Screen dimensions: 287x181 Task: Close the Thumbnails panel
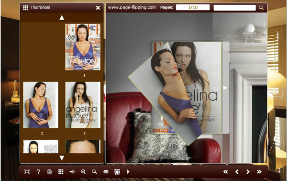98,8
